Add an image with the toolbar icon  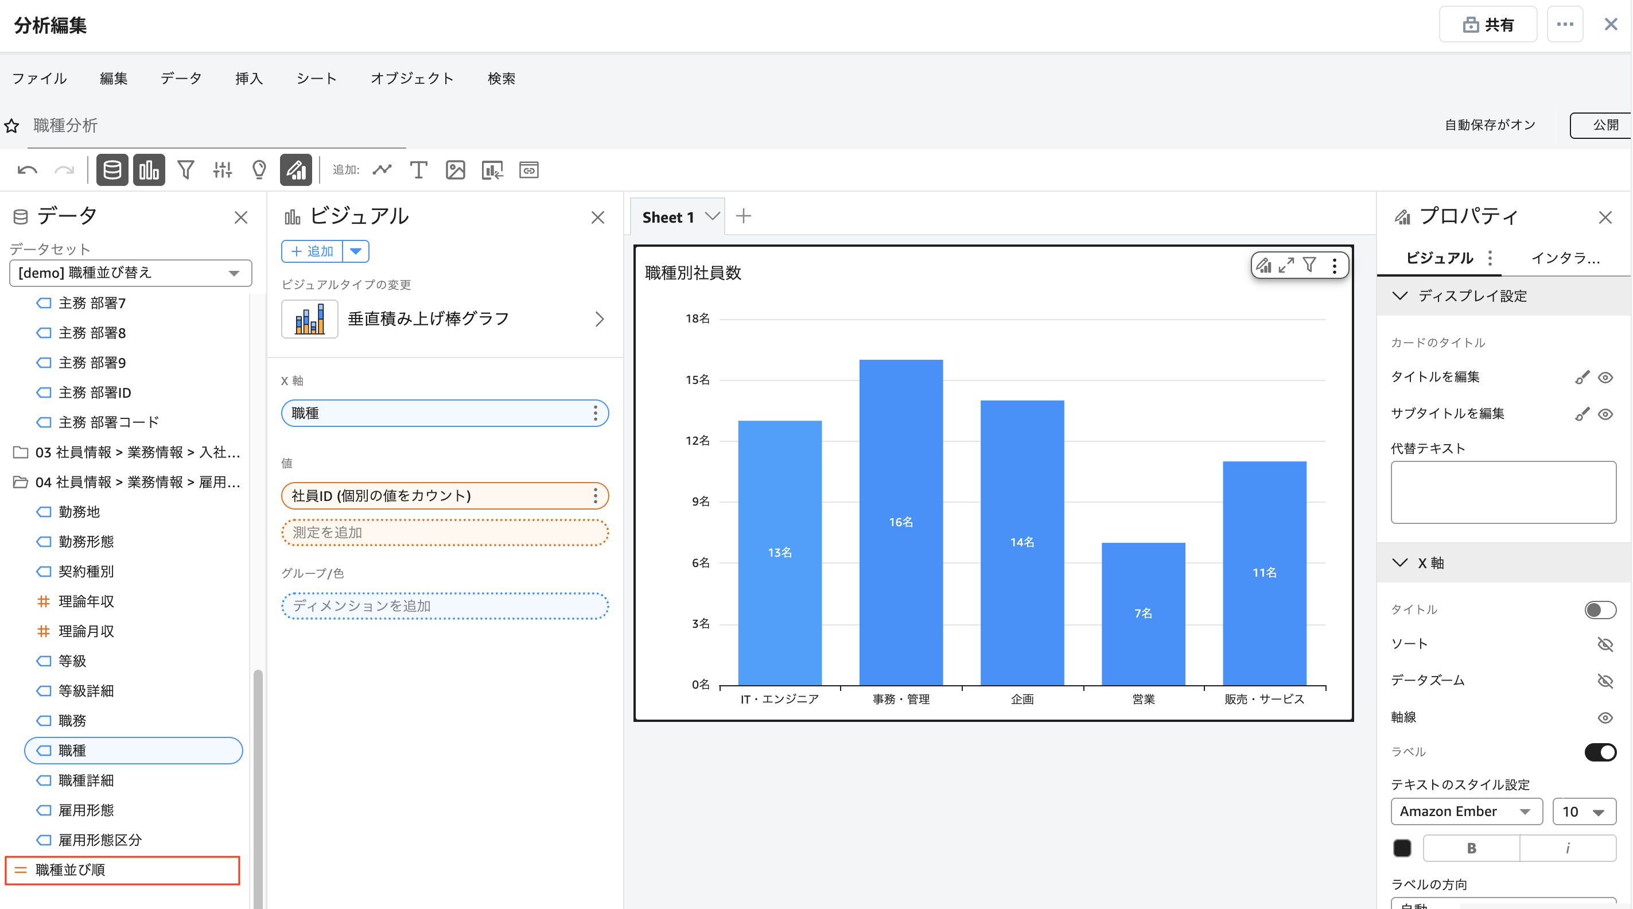coord(455,170)
